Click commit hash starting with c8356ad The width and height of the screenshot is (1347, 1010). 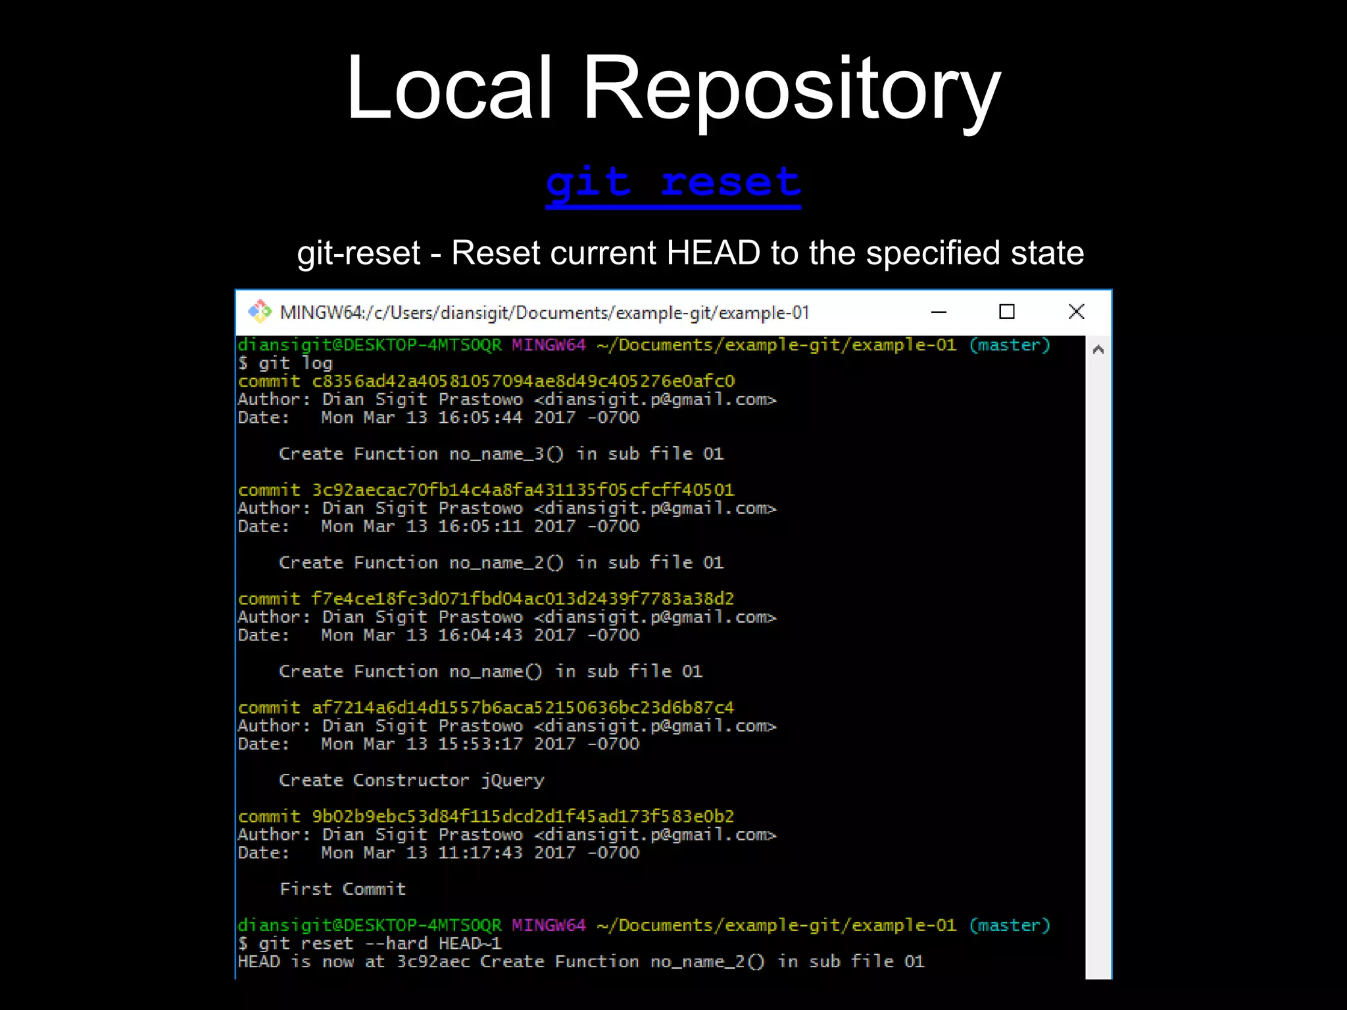(523, 381)
